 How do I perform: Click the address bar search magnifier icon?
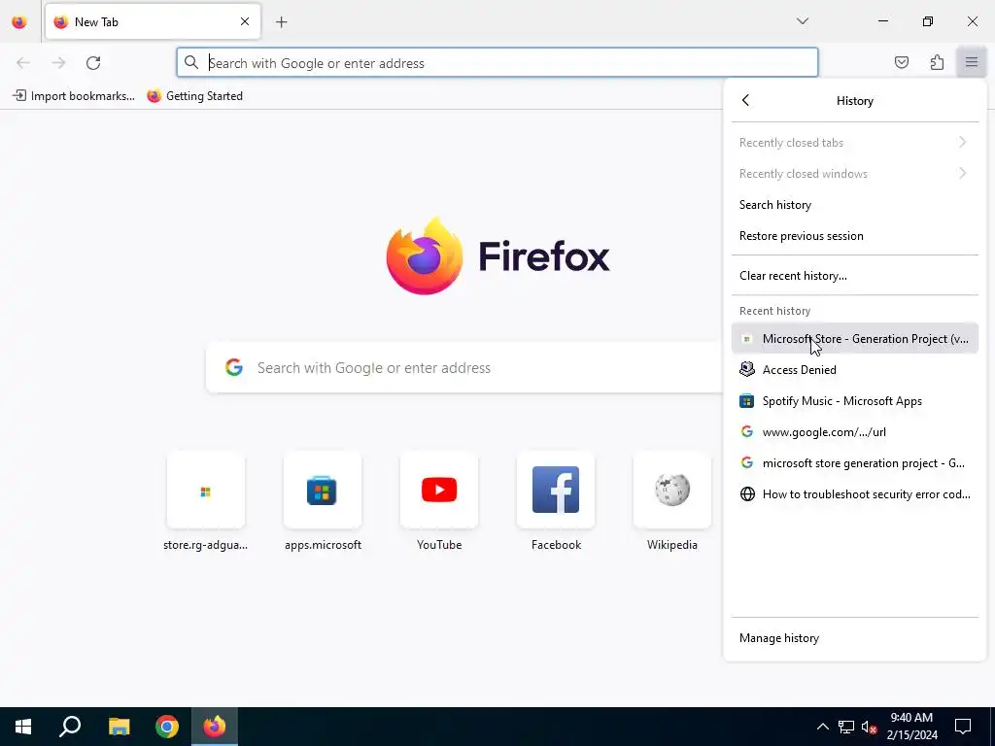pos(191,62)
